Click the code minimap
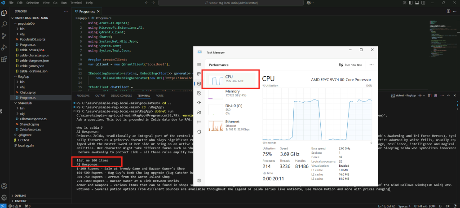The height and width of the screenshot is (208, 460). (443, 39)
